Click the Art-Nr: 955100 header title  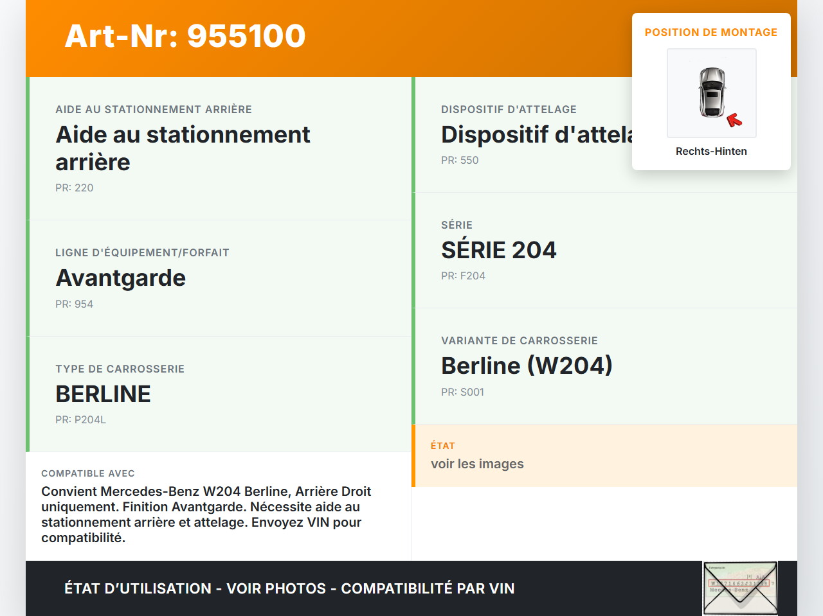(x=185, y=37)
